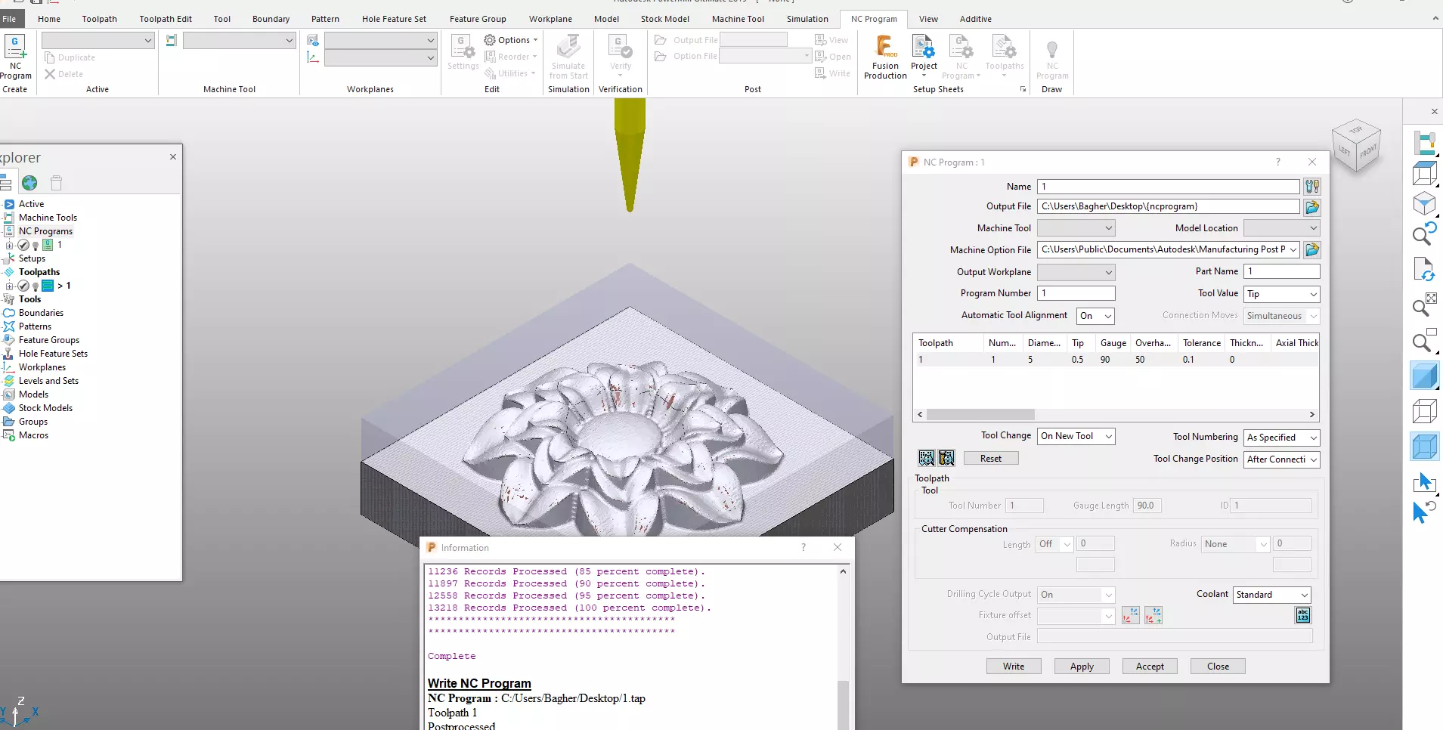Image resolution: width=1443 pixels, height=730 pixels.
Task: Click the fixture offset add axes icon
Action: pos(1153,616)
